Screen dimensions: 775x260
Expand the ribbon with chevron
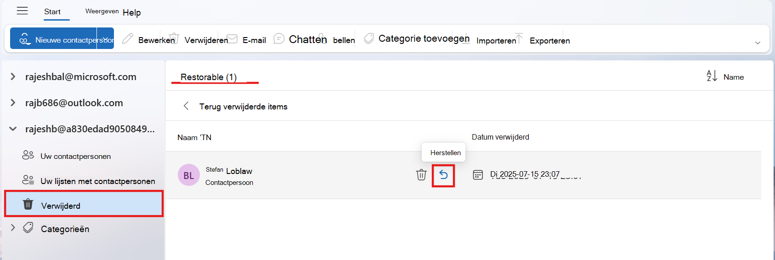click(758, 43)
